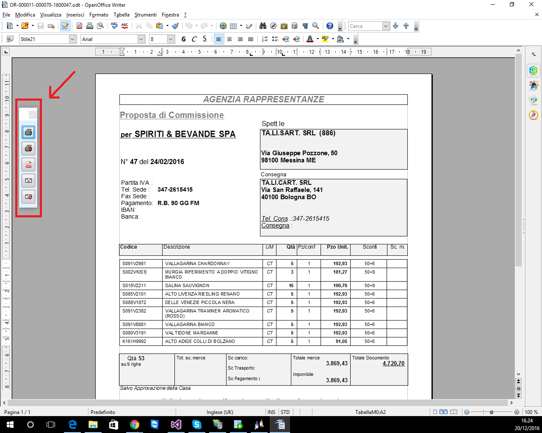Run Spelling and Grammar check

114,26
